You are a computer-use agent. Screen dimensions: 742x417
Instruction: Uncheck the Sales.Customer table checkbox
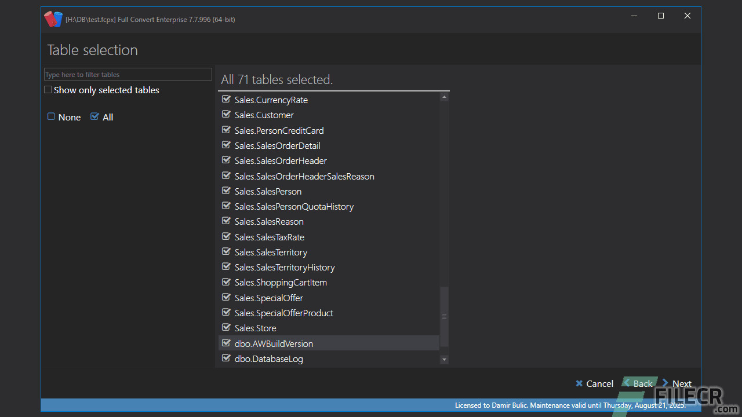[226, 114]
